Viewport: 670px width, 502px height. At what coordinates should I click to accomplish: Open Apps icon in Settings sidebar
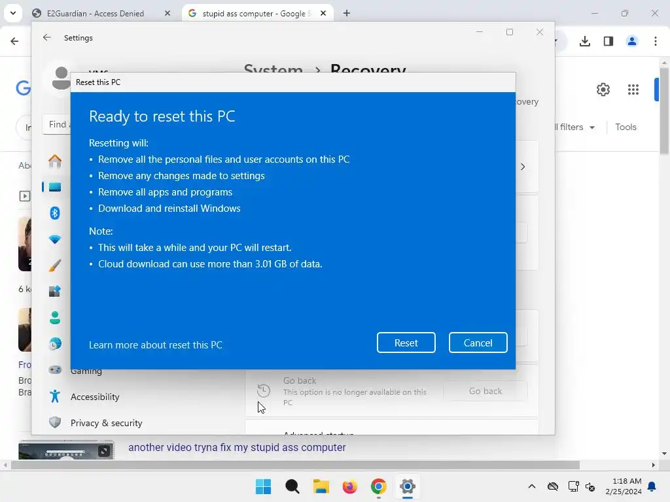tap(55, 291)
